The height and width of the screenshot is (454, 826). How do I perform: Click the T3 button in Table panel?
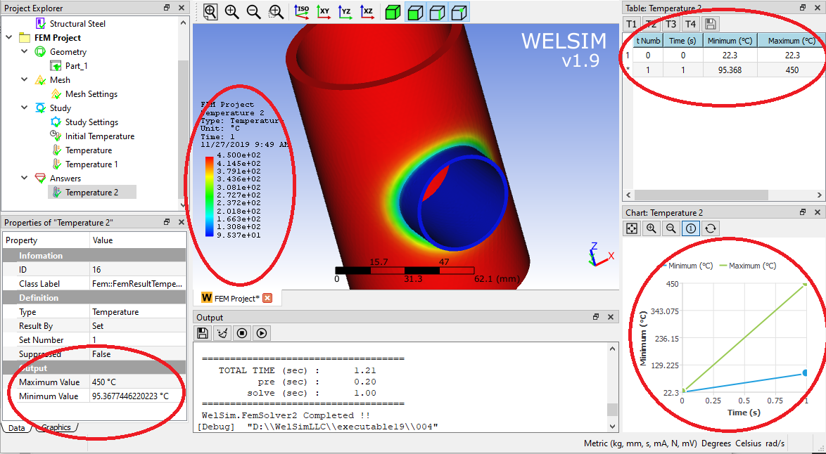[x=671, y=24]
